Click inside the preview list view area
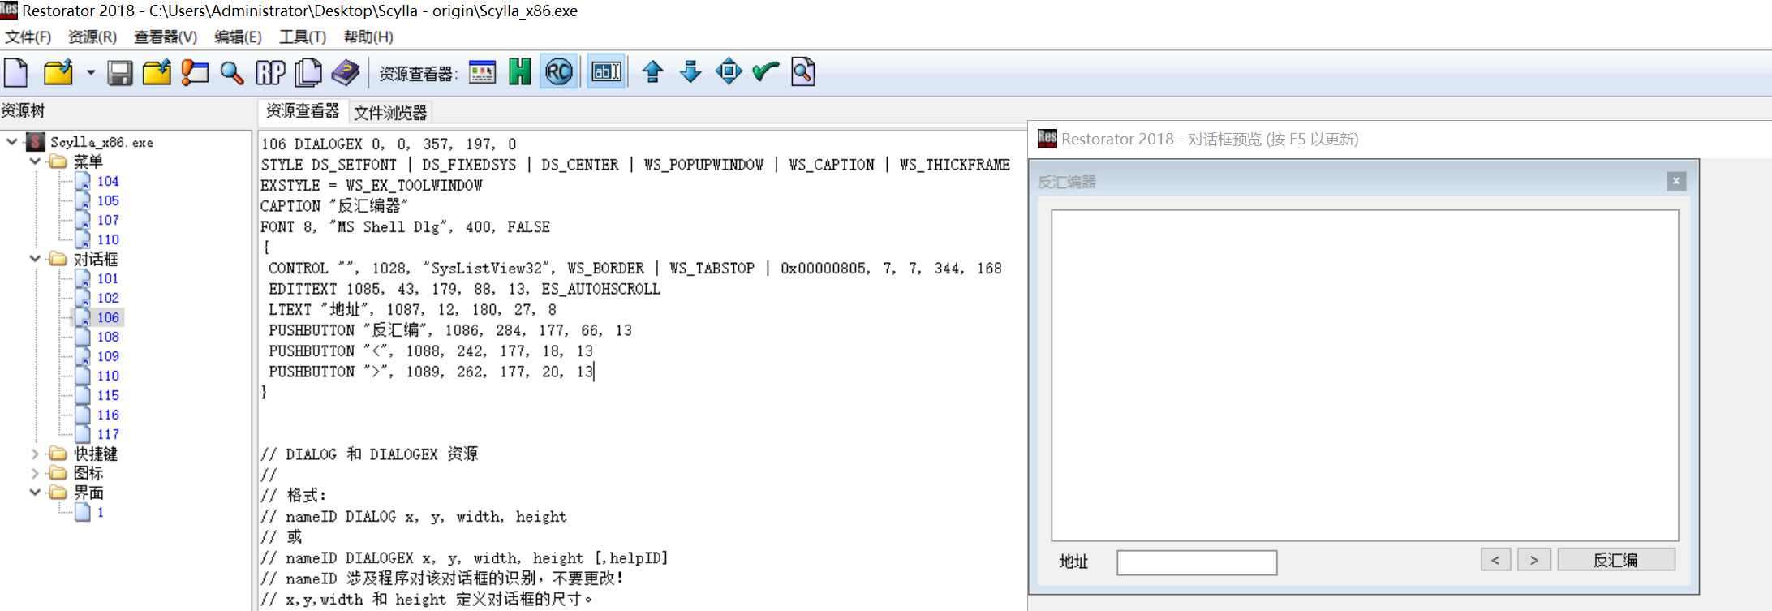 coord(1365,375)
